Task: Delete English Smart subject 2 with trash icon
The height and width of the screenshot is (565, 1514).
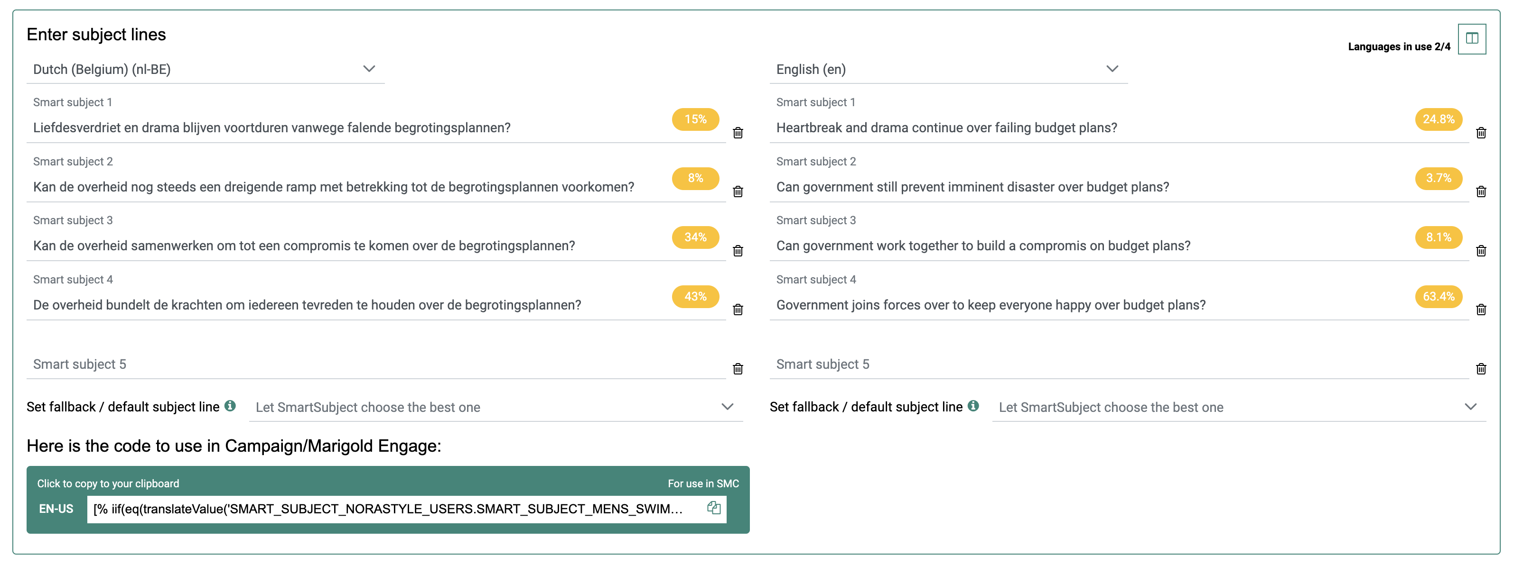Action: click(1480, 191)
